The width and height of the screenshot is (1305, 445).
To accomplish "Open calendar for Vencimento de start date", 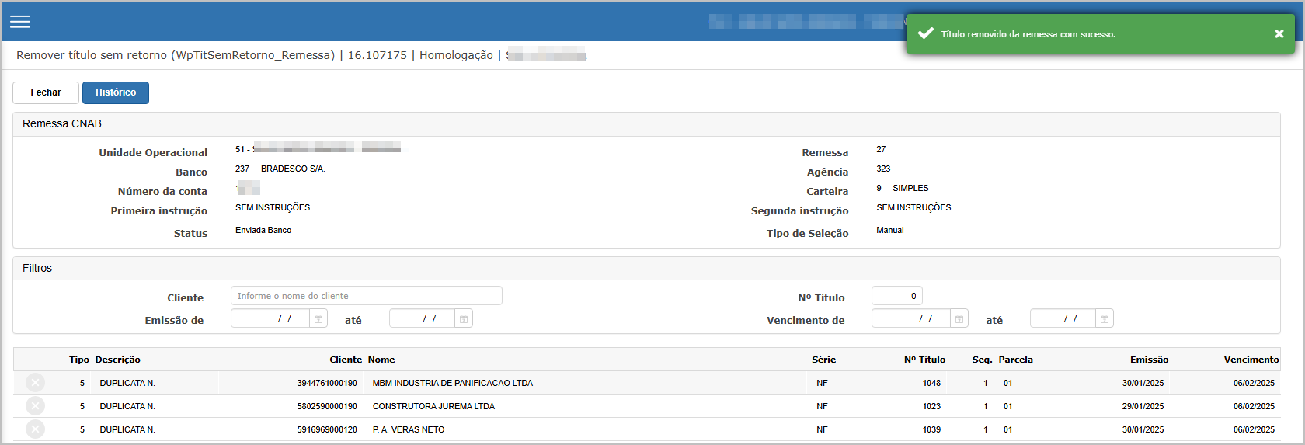I will 959,319.
